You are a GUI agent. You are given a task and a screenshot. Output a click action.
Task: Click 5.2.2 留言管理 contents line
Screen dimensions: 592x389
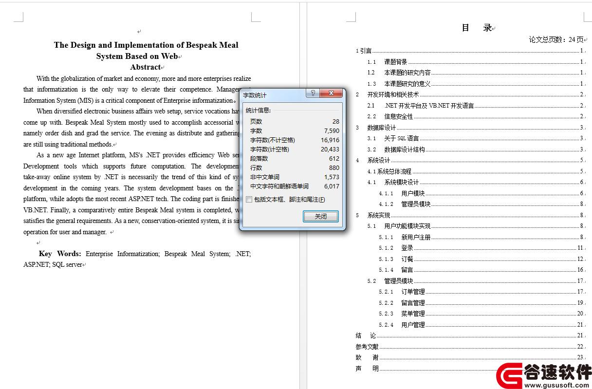pos(481,303)
